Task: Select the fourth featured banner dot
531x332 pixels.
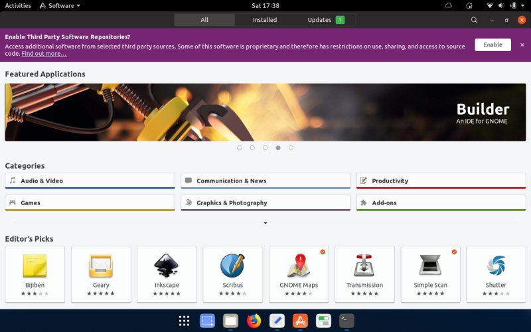Action: (278, 147)
